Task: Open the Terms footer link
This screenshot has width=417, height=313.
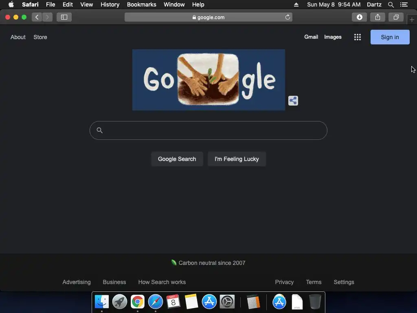Action: click(314, 282)
